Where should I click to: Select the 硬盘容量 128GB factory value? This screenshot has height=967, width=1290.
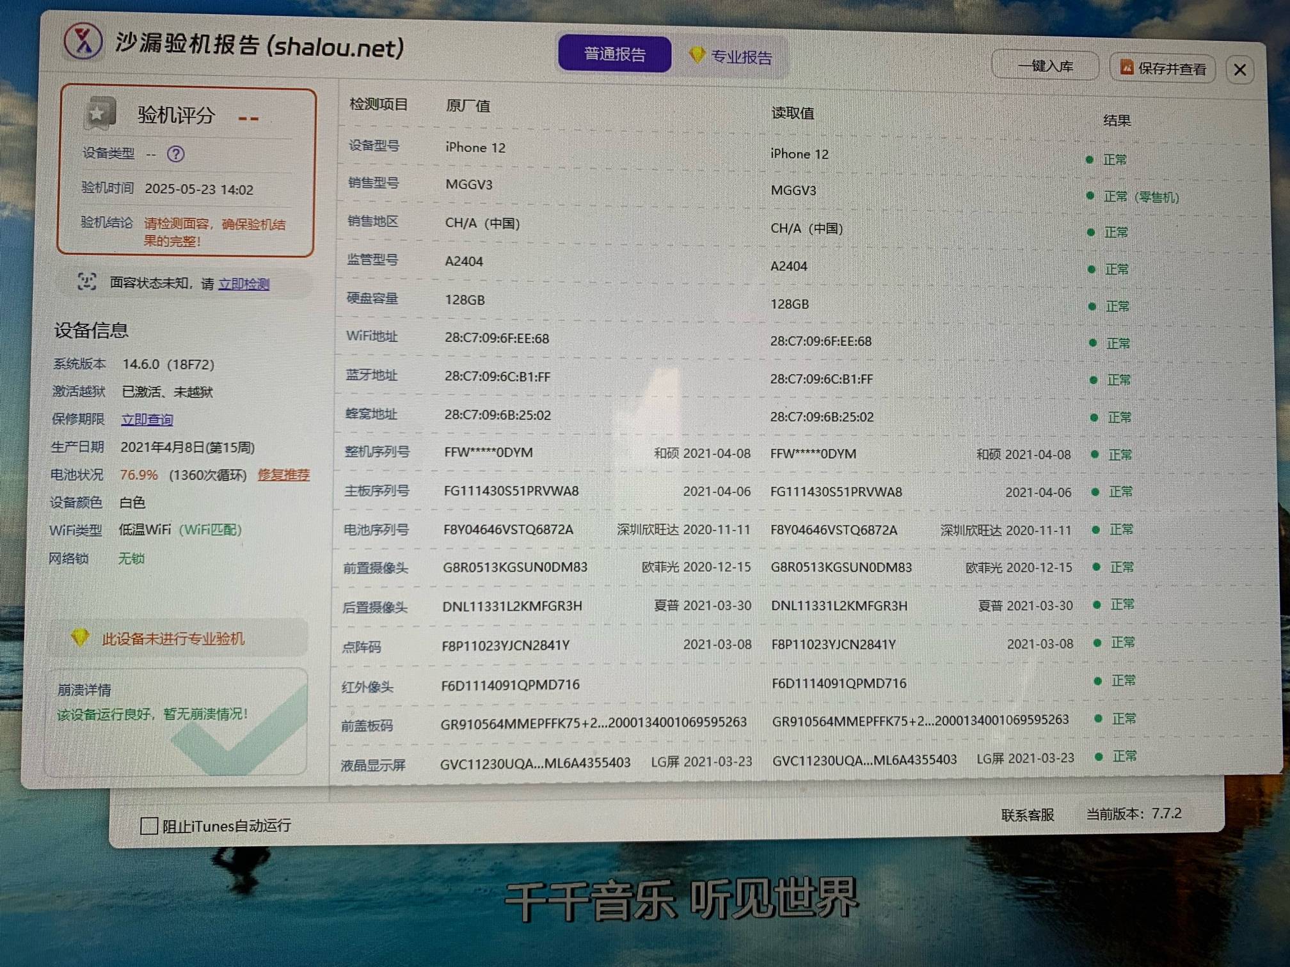point(465,299)
